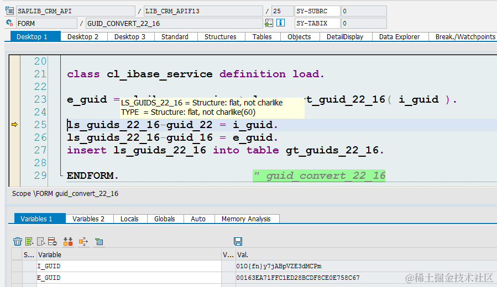The image size is (497, 287).
Task: Click the SAPLIB_CRM_API program field
Action: pos(75,11)
